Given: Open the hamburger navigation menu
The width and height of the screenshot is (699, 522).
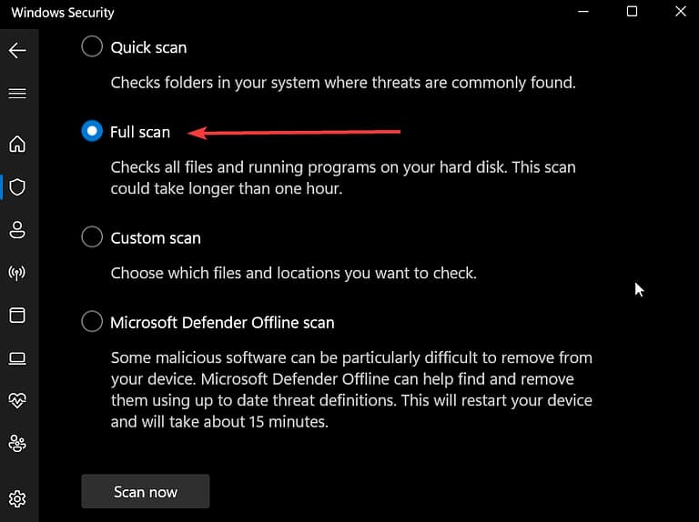Looking at the screenshot, I should (x=17, y=94).
